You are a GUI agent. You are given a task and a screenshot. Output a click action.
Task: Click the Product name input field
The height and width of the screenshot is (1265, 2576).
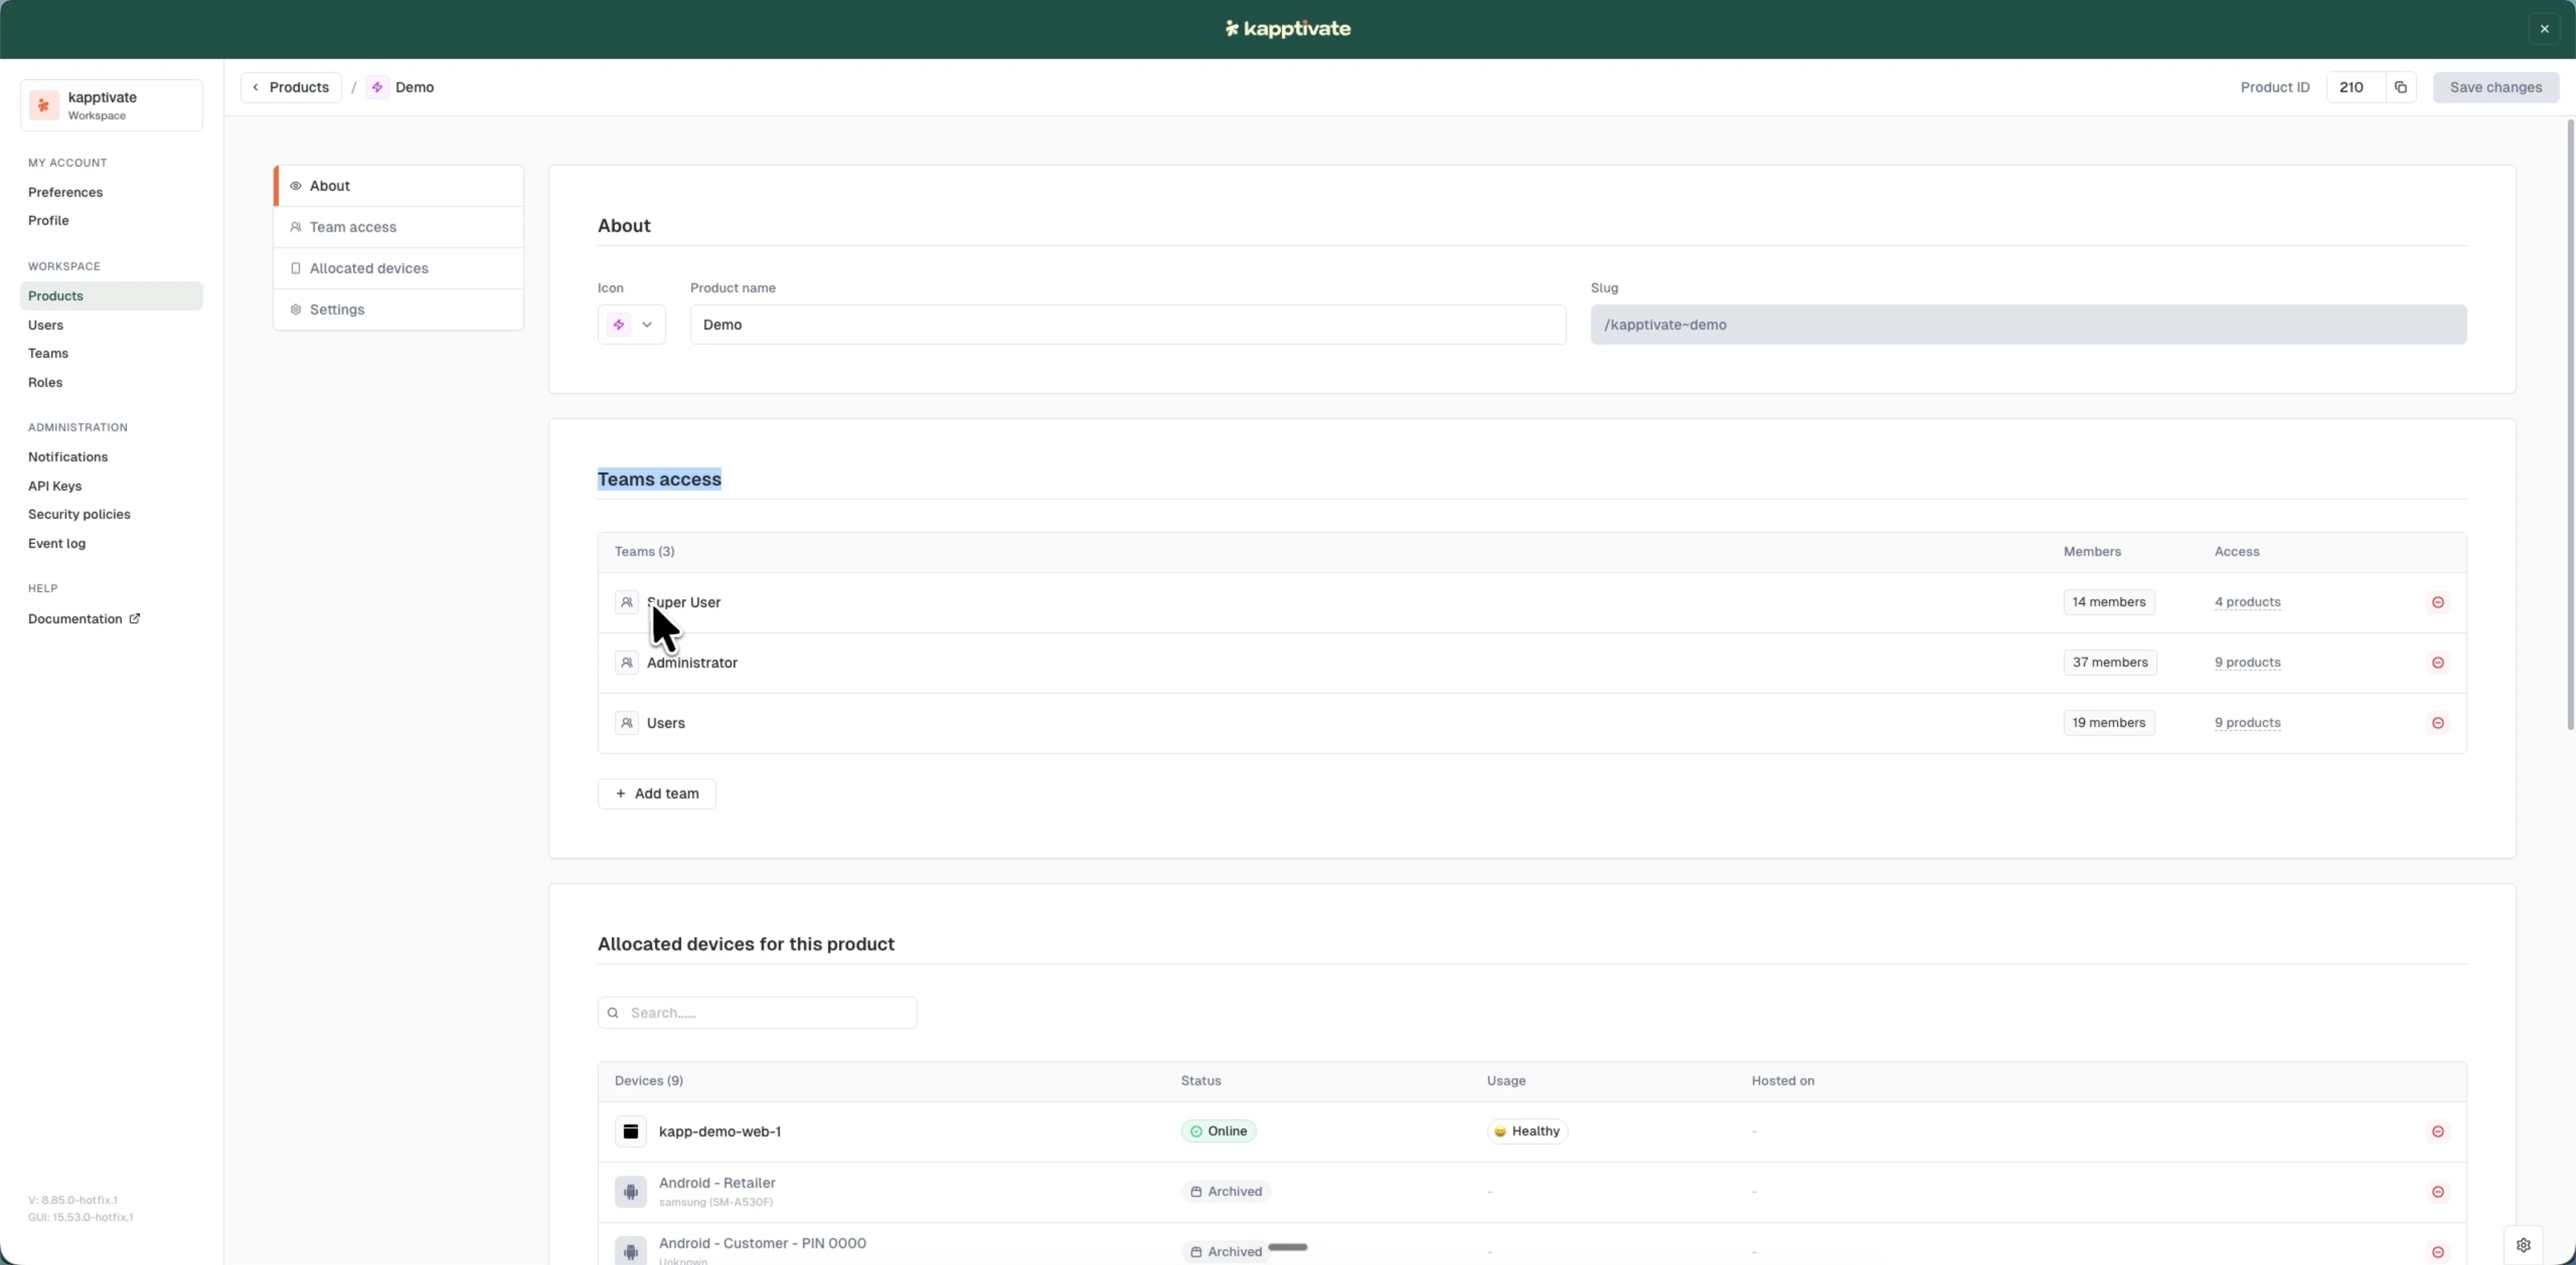1128,325
